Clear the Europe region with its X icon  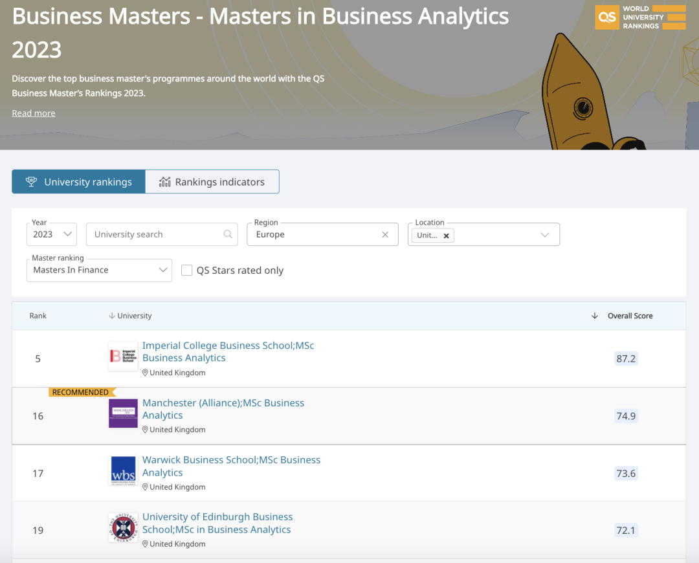[x=385, y=234]
